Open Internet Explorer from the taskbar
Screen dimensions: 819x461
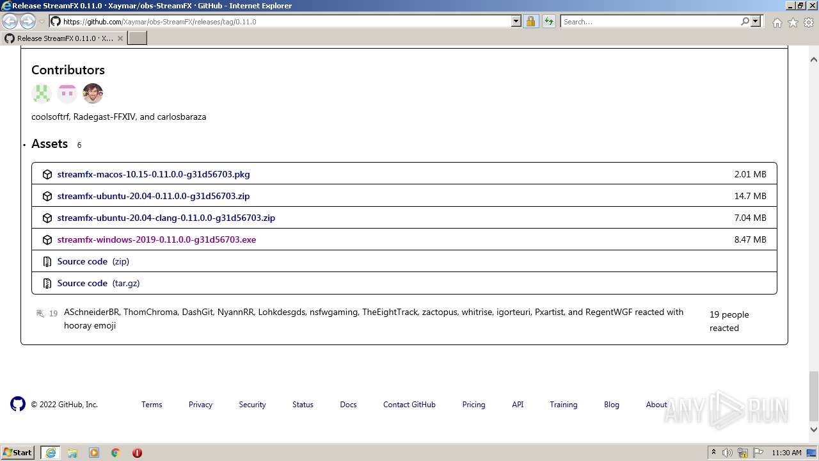[51, 453]
